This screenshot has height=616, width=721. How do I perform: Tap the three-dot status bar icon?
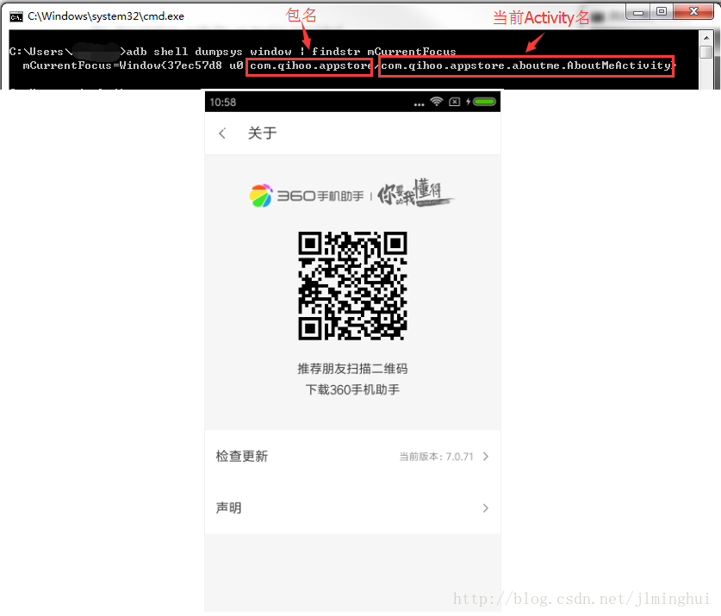click(x=419, y=104)
